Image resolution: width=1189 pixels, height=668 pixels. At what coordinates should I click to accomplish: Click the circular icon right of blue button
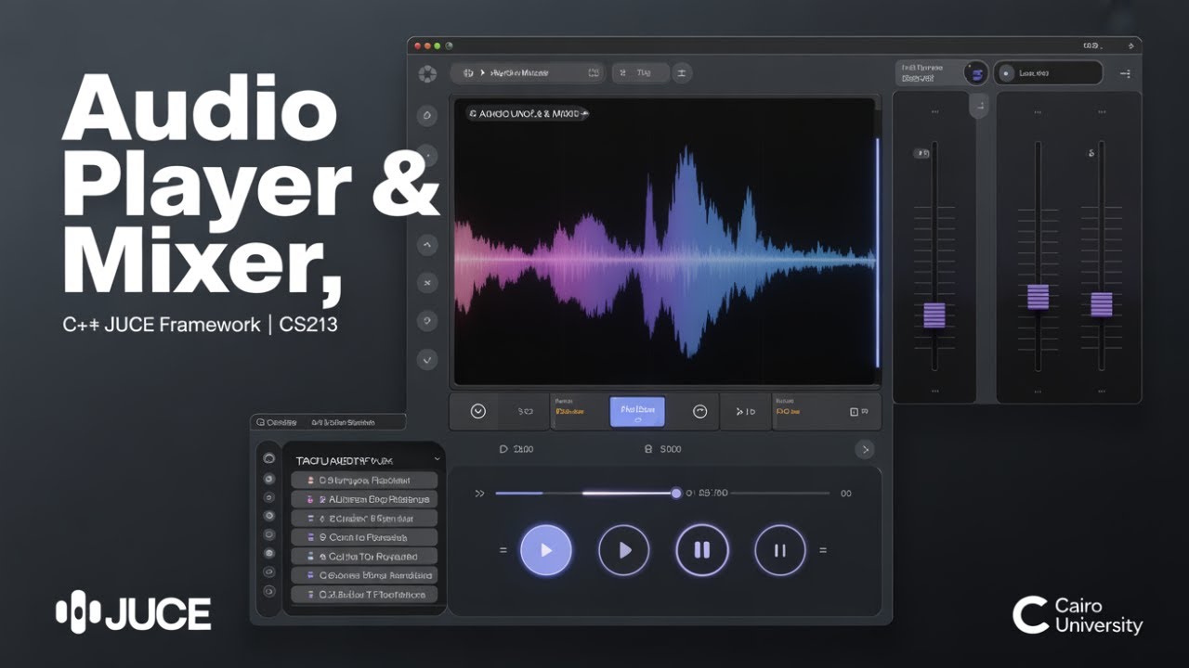point(700,411)
